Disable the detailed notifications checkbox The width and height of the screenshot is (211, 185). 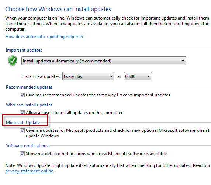(22, 154)
